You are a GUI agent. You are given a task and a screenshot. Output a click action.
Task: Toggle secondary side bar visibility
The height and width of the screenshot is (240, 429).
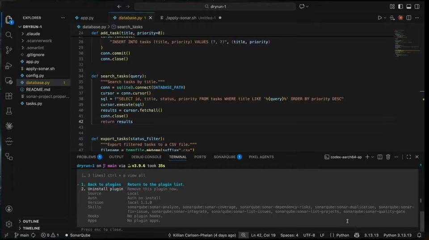point(417,7)
